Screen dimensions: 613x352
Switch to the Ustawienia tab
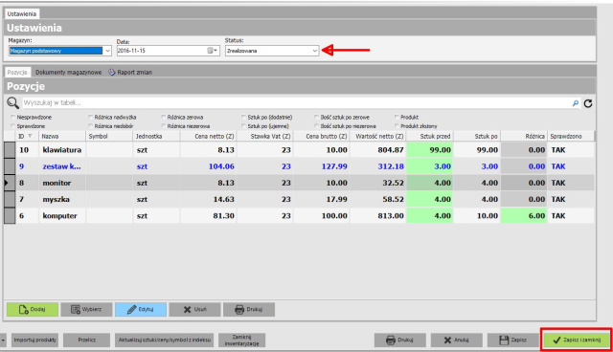tap(21, 13)
